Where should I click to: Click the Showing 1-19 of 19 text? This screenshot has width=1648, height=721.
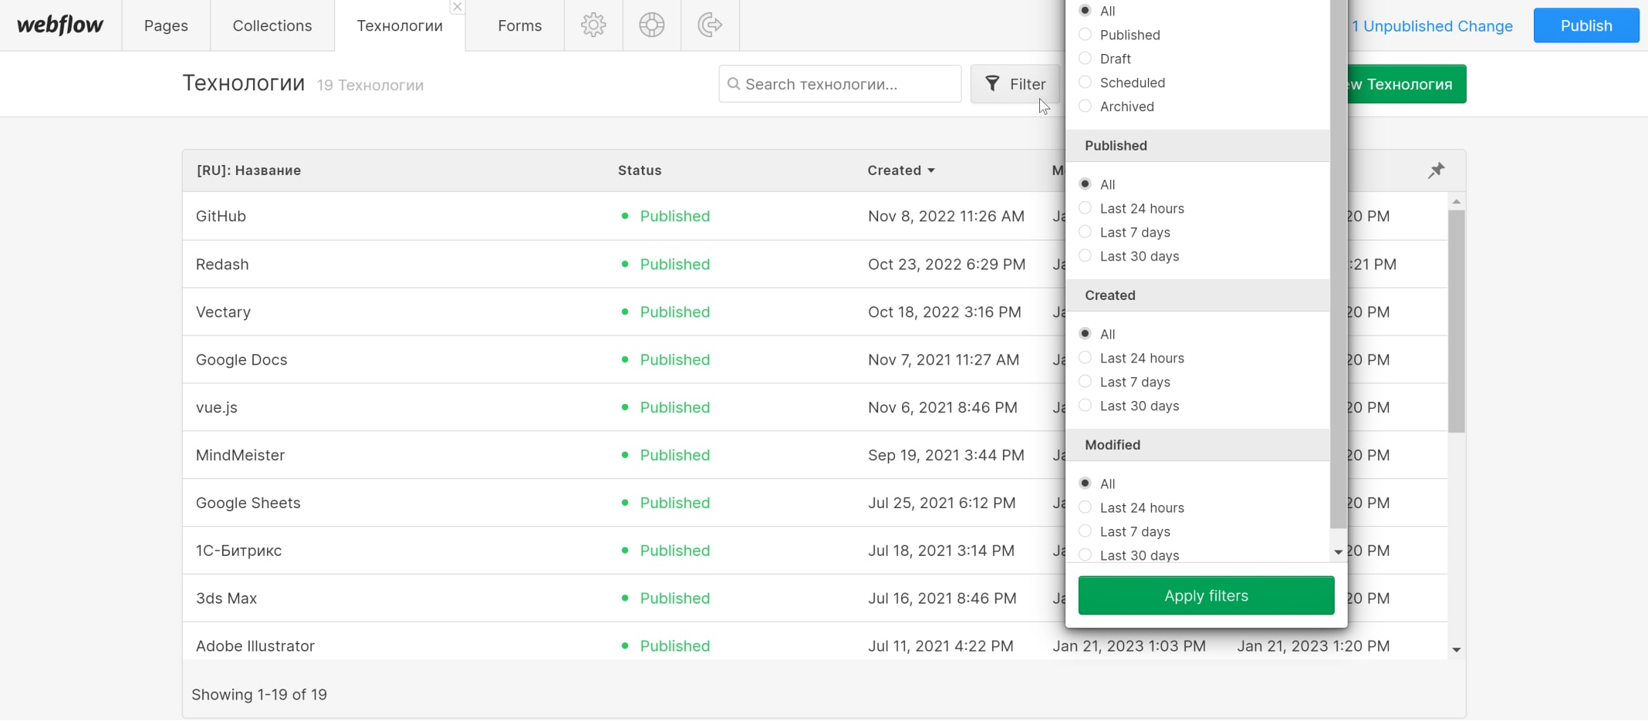(x=259, y=695)
